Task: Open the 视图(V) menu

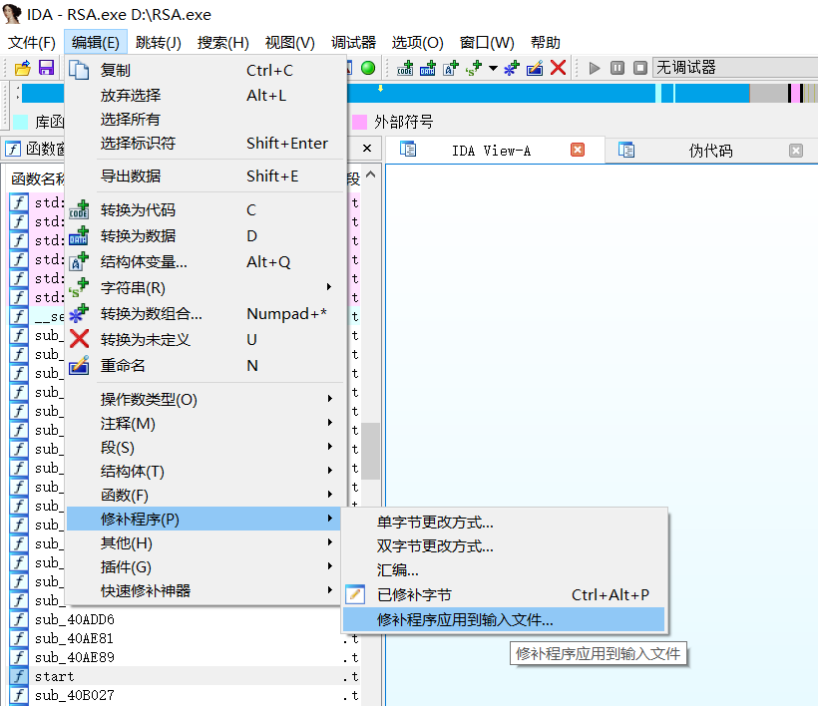Action: [x=290, y=42]
